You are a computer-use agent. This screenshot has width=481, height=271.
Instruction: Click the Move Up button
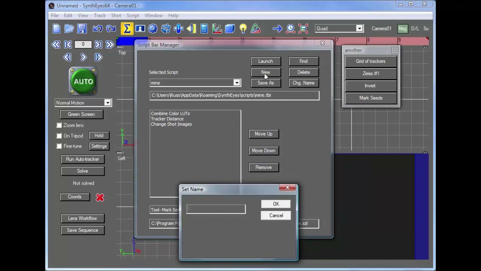click(x=263, y=134)
